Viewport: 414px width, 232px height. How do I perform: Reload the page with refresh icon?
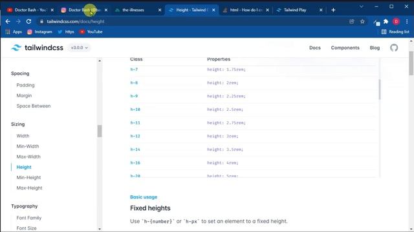point(28,21)
